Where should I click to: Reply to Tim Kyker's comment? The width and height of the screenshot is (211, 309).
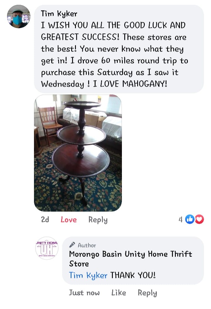click(98, 220)
